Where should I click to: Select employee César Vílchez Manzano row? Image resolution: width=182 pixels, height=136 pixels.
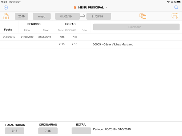[91, 44]
